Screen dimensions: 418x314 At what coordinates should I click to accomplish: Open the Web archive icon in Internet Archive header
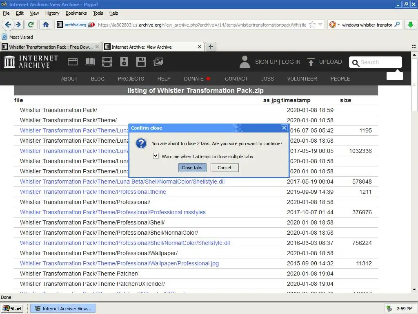73,62
